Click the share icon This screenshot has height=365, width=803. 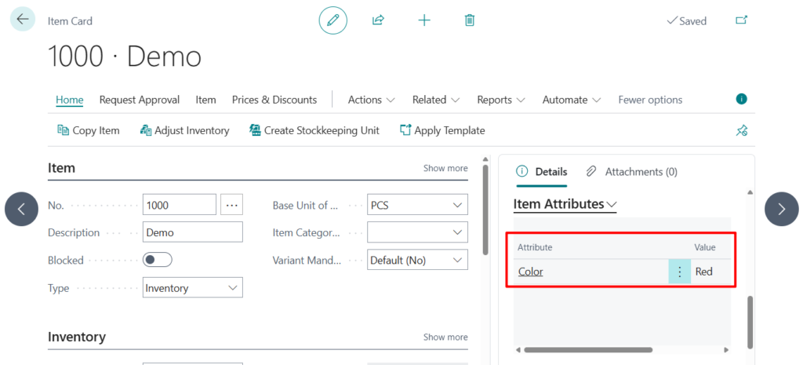(378, 20)
